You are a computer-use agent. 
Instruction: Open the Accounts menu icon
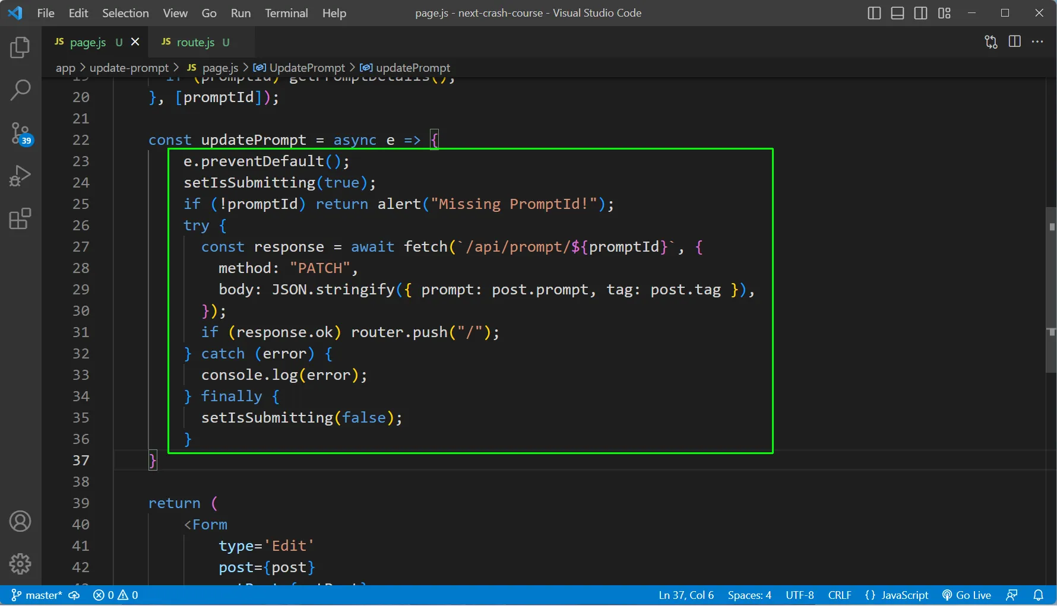point(20,521)
